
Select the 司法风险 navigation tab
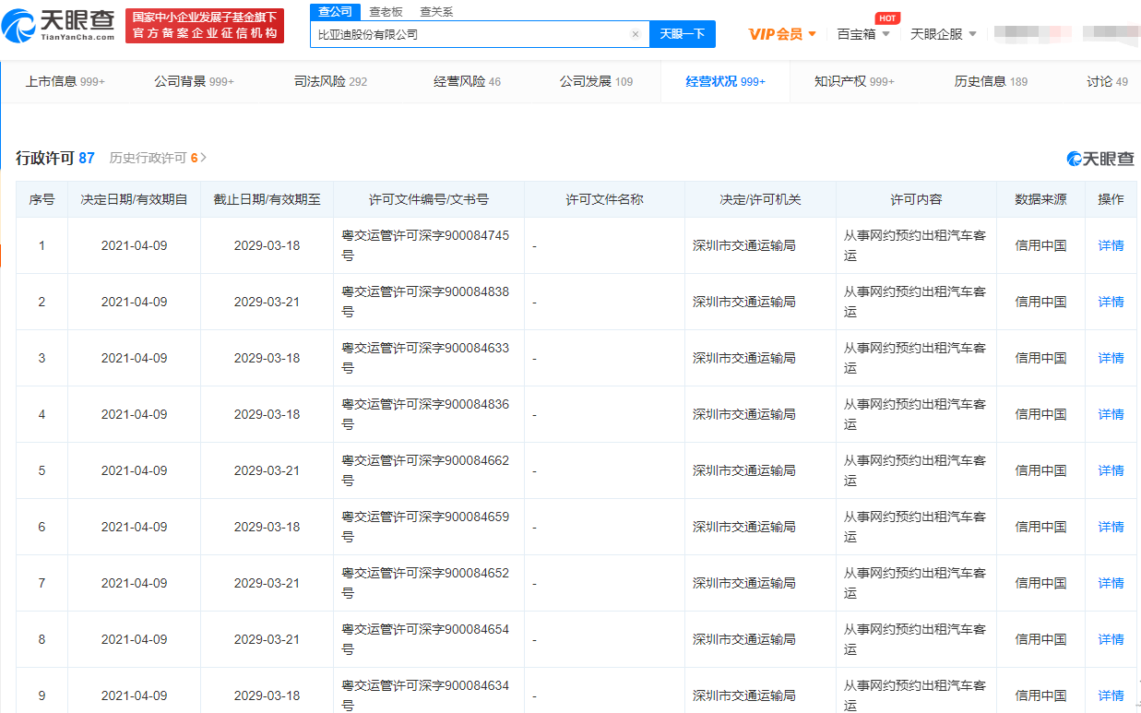(330, 81)
